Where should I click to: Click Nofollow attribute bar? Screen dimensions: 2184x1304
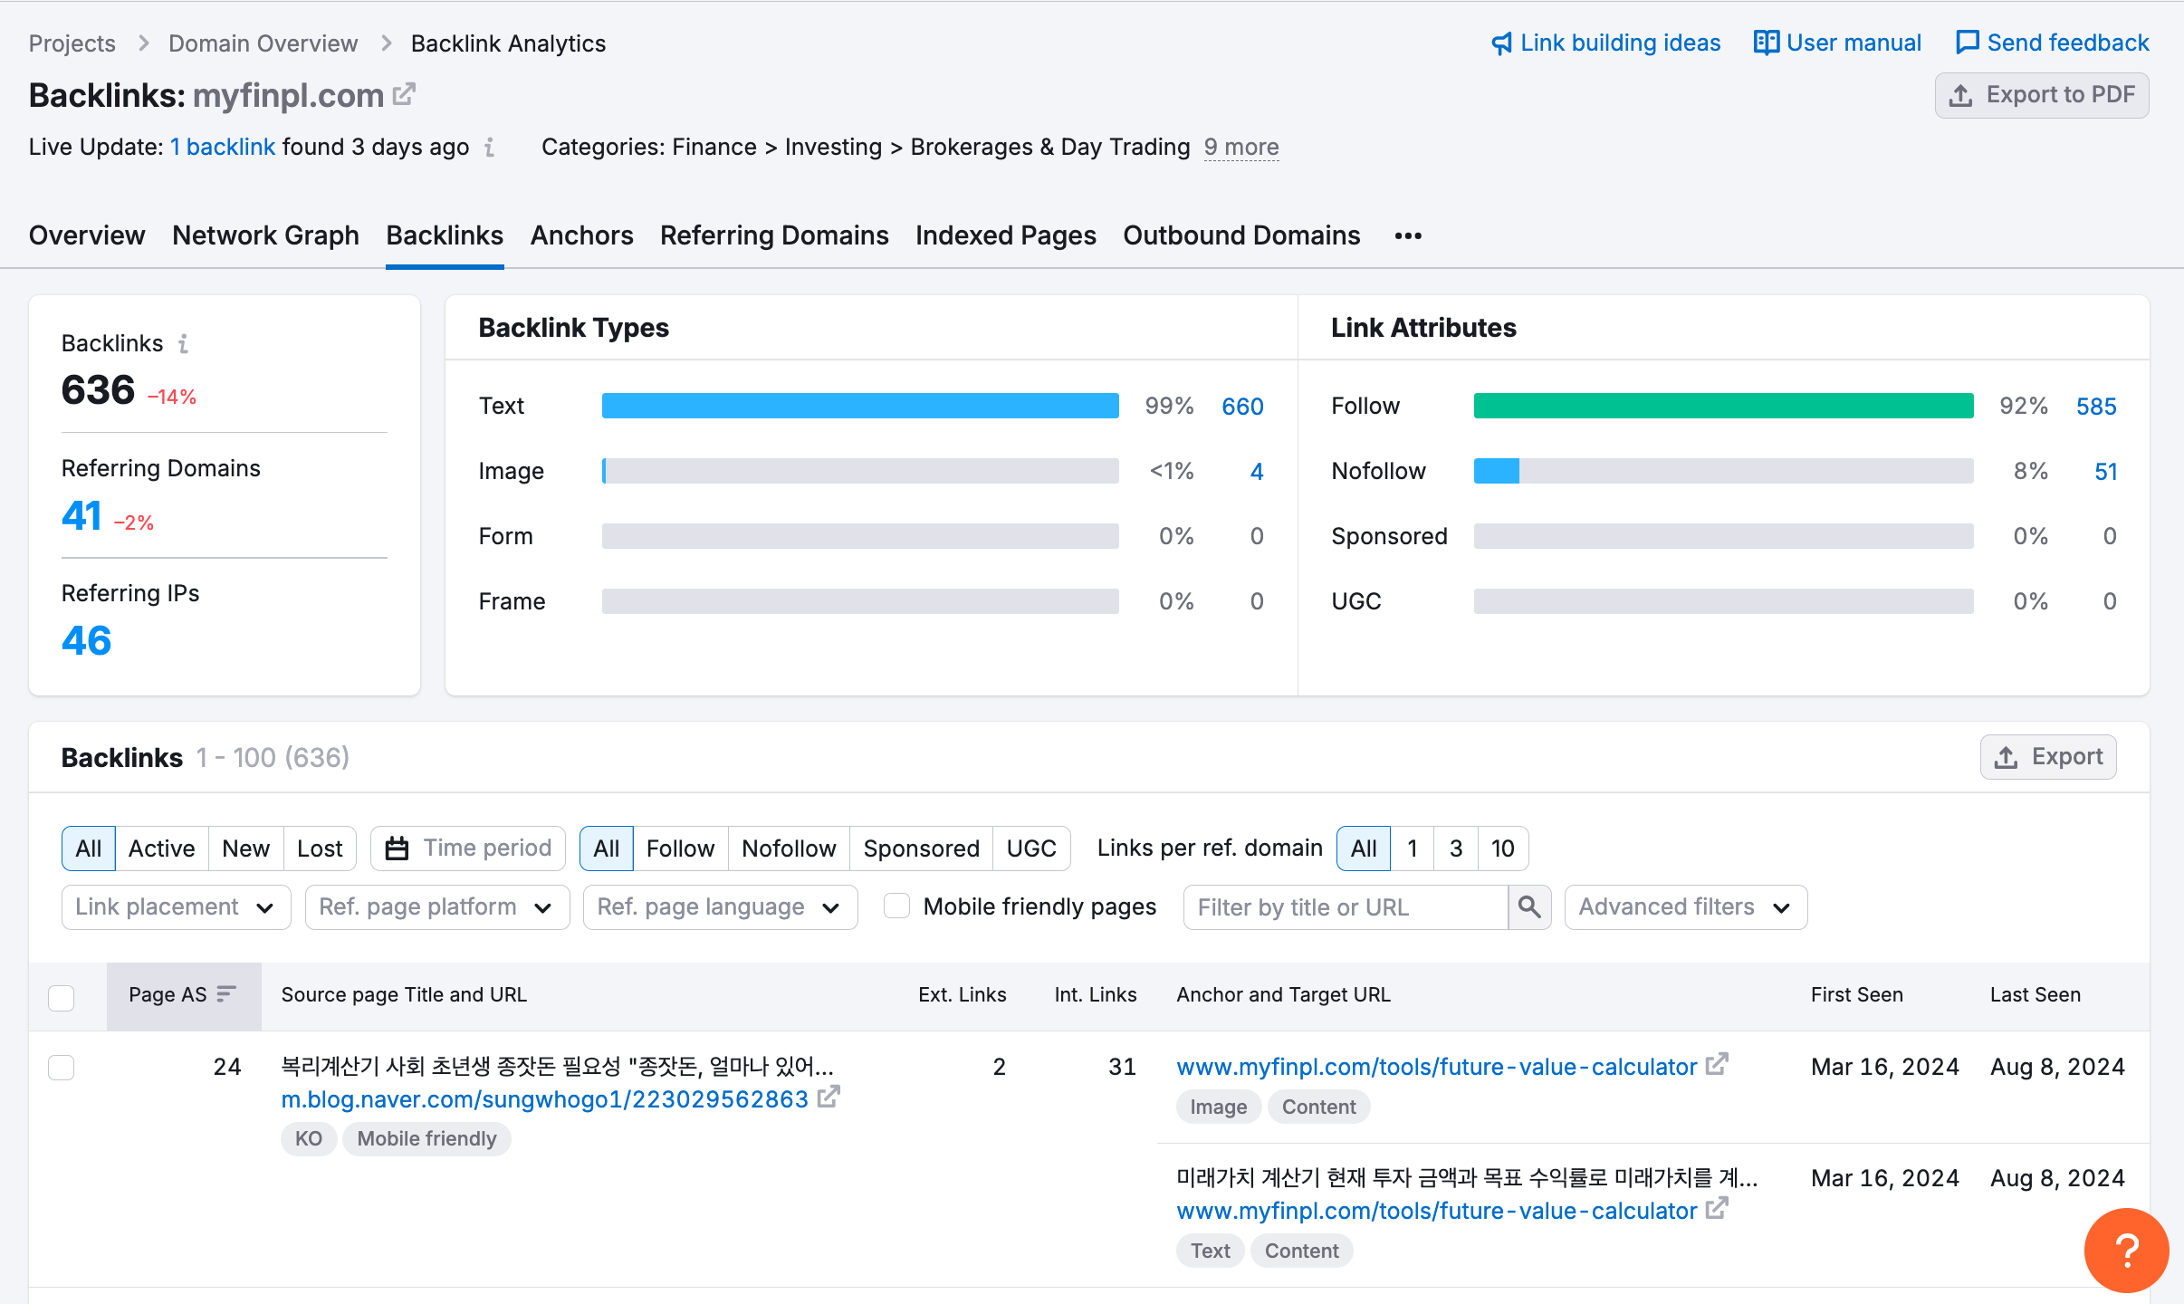(1723, 471)
